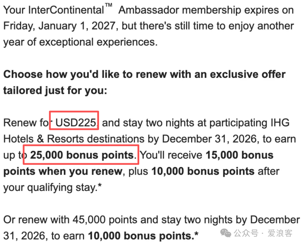
Task: Click 'Hotels & Resorts destinations' text
Action: coord(74,139)
